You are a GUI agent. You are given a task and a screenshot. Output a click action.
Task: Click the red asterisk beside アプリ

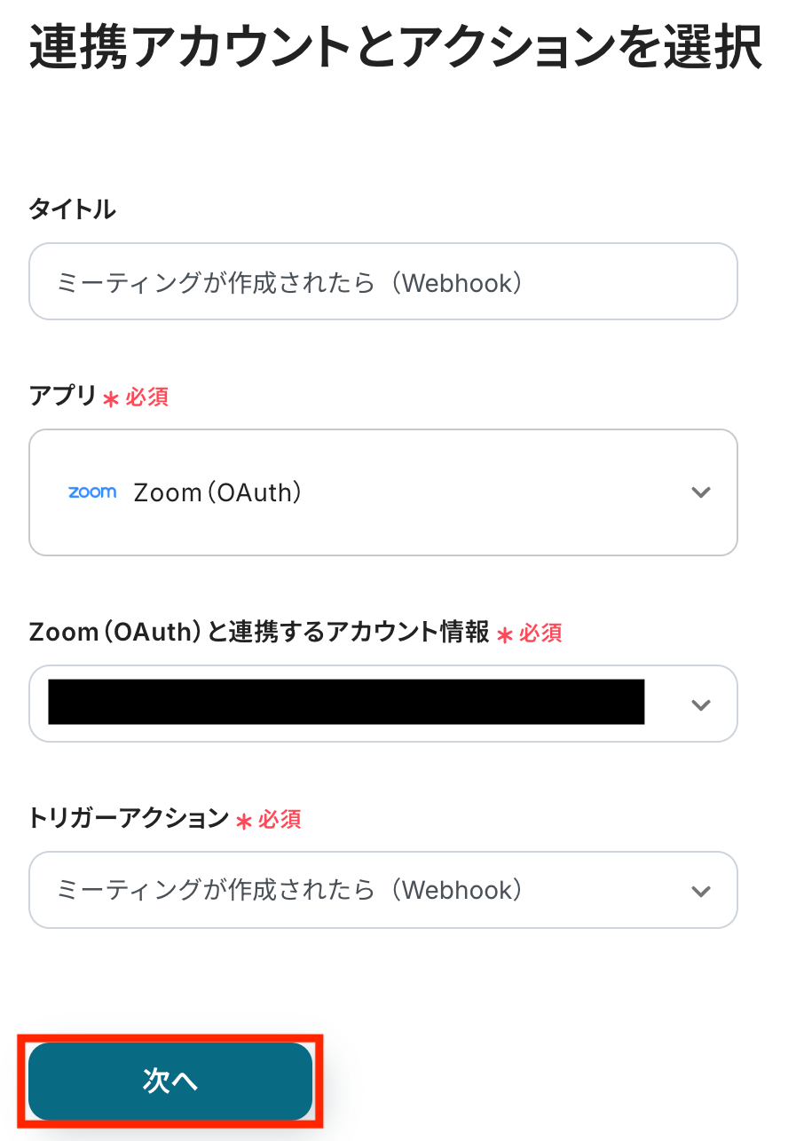pyautogui.click(x=111, y=399)
